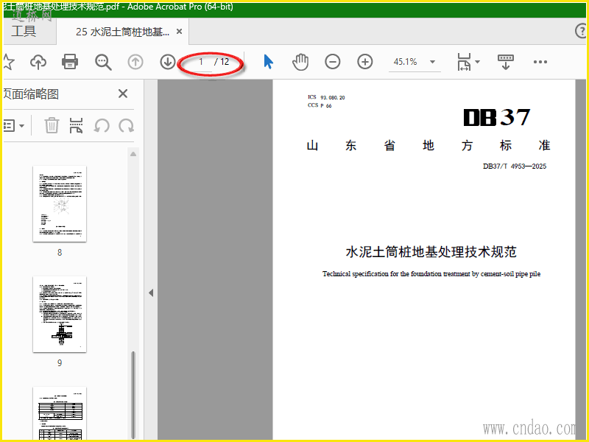Screen dimensions: 589x442
Task: Click the scrolling mode keyboard-arrow icon
Action: pyautogui.click(x=506, y=62)
